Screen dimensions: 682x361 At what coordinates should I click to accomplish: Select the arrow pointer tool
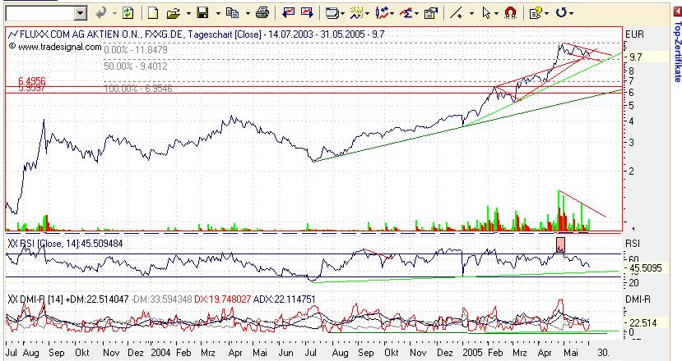pos(487,13)
